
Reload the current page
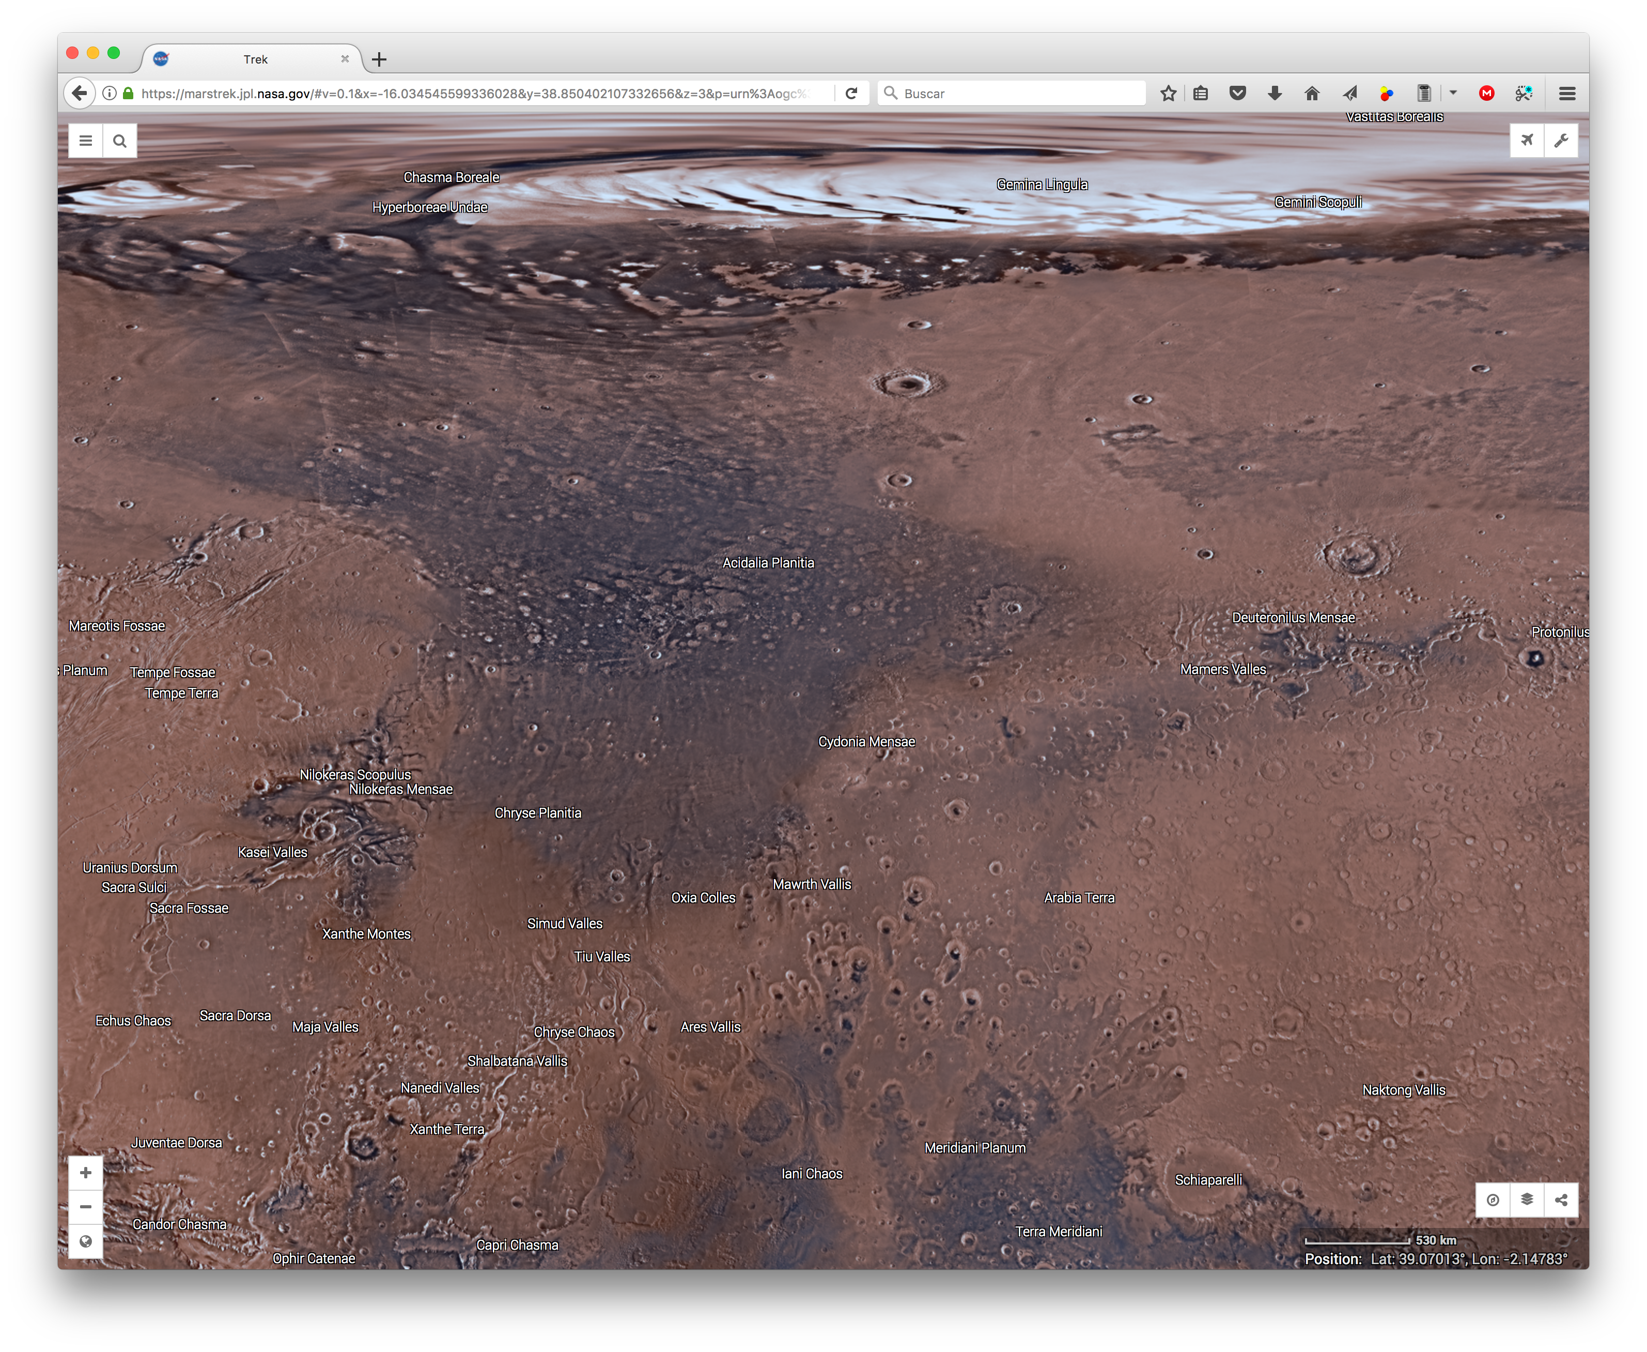[851, 94]
